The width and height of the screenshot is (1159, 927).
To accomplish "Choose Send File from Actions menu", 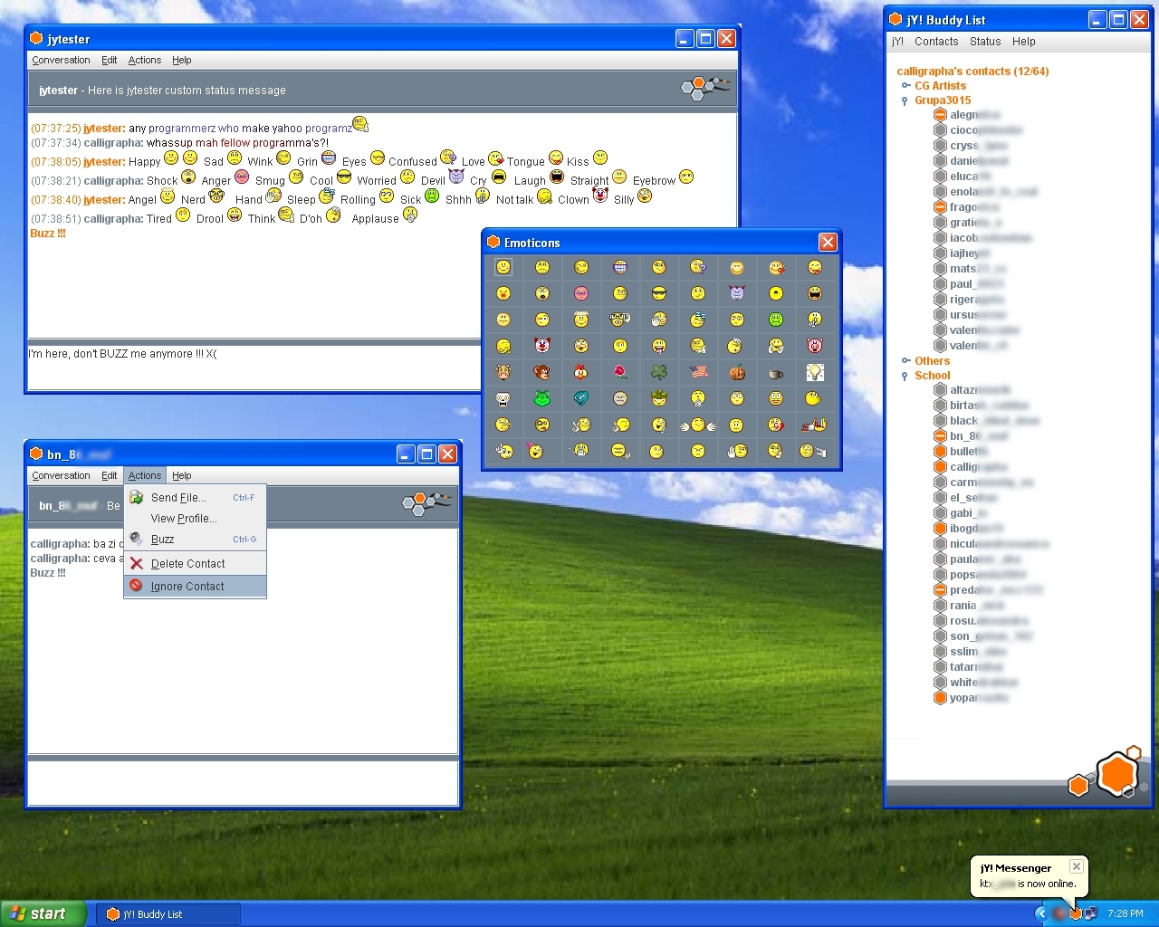I will (x=195, y=497).
